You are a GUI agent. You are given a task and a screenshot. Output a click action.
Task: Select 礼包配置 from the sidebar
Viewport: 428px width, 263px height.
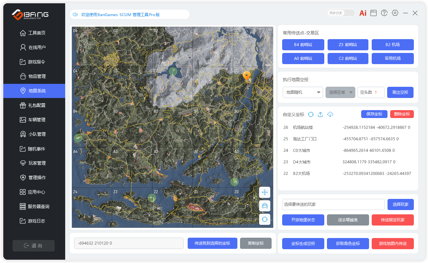[37, 105]
